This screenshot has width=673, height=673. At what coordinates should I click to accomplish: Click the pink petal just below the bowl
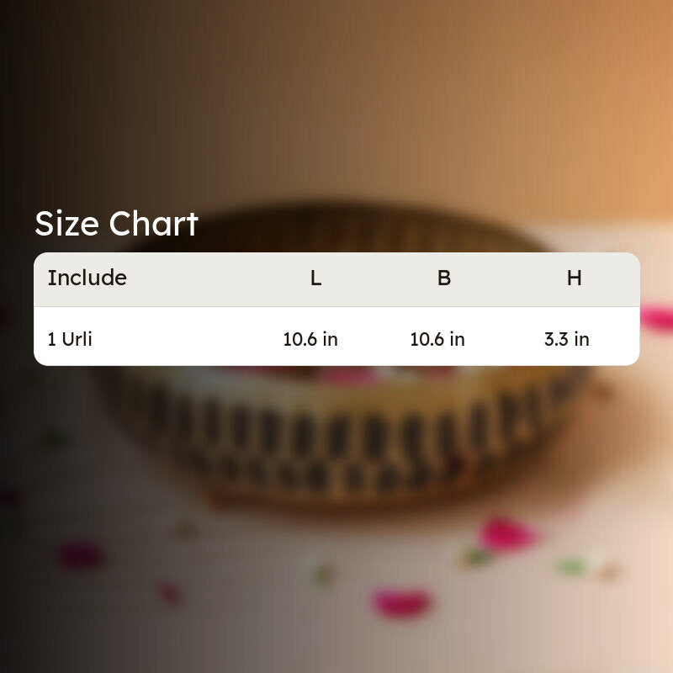tap(507, 534)
